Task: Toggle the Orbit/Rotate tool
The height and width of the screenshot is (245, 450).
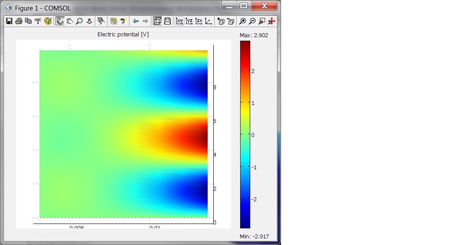Action: click(60, 21)
